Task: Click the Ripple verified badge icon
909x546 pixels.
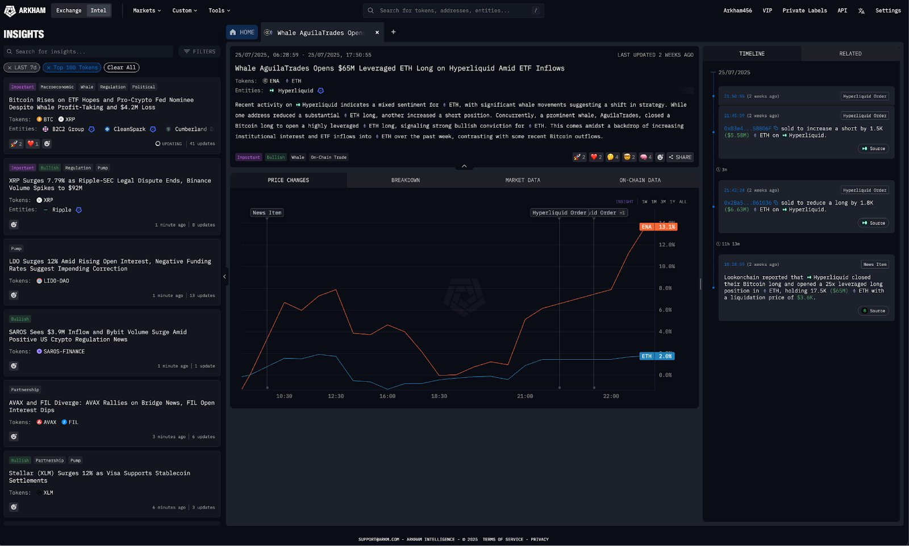Action: [x=79, y=210]
